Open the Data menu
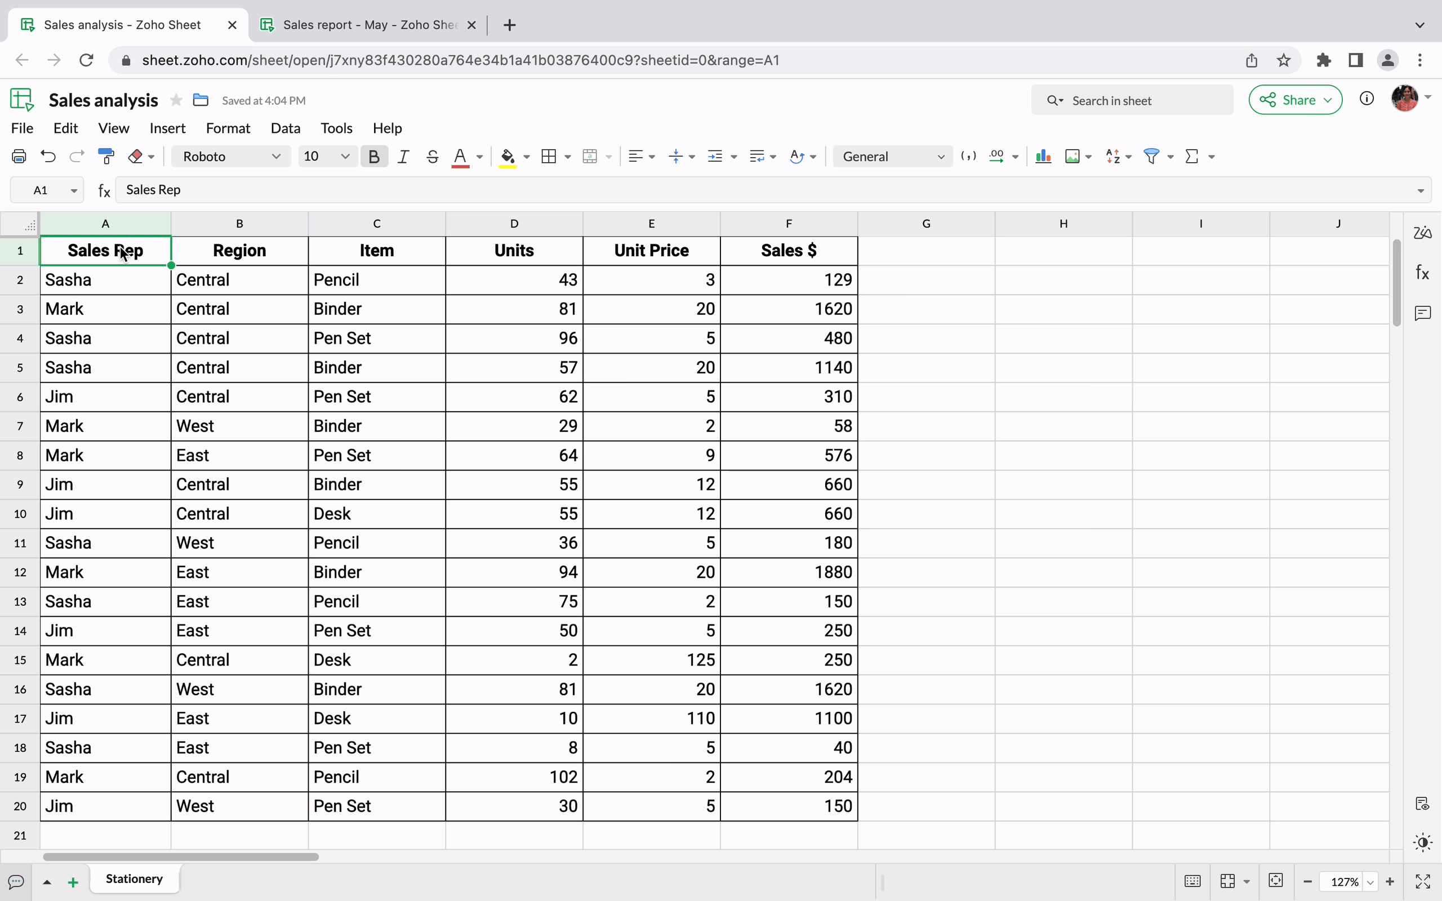 pyautogui.click(x=286, y=128)
